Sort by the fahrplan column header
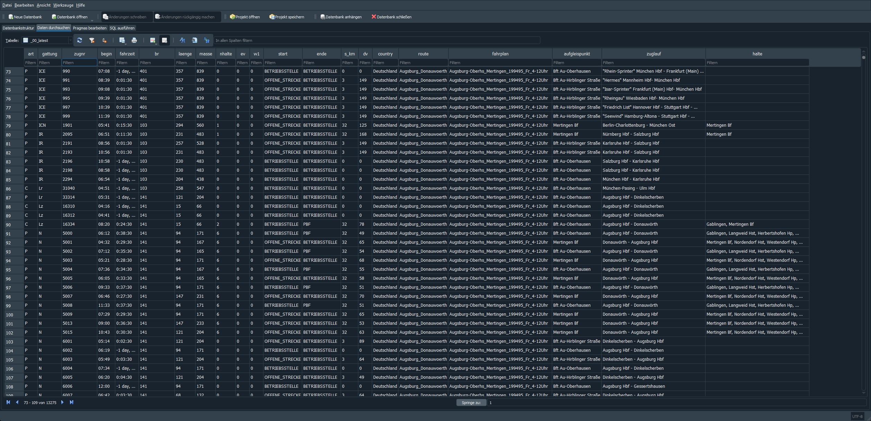Viewport: 871px width, 421px height. tap(500, 54)
